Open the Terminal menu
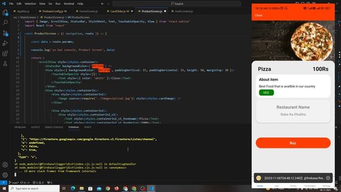Viewport: 341px width, 192px height. point(69,4)
